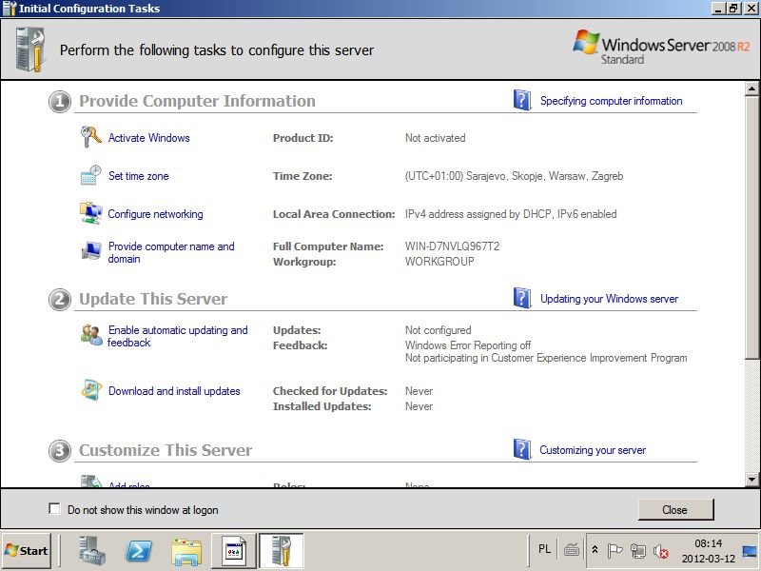The width and height of the screenshot is (761, 571).
Task: Click the Initial Configuration Tasks title bar icon
Action: pos(10,9)
